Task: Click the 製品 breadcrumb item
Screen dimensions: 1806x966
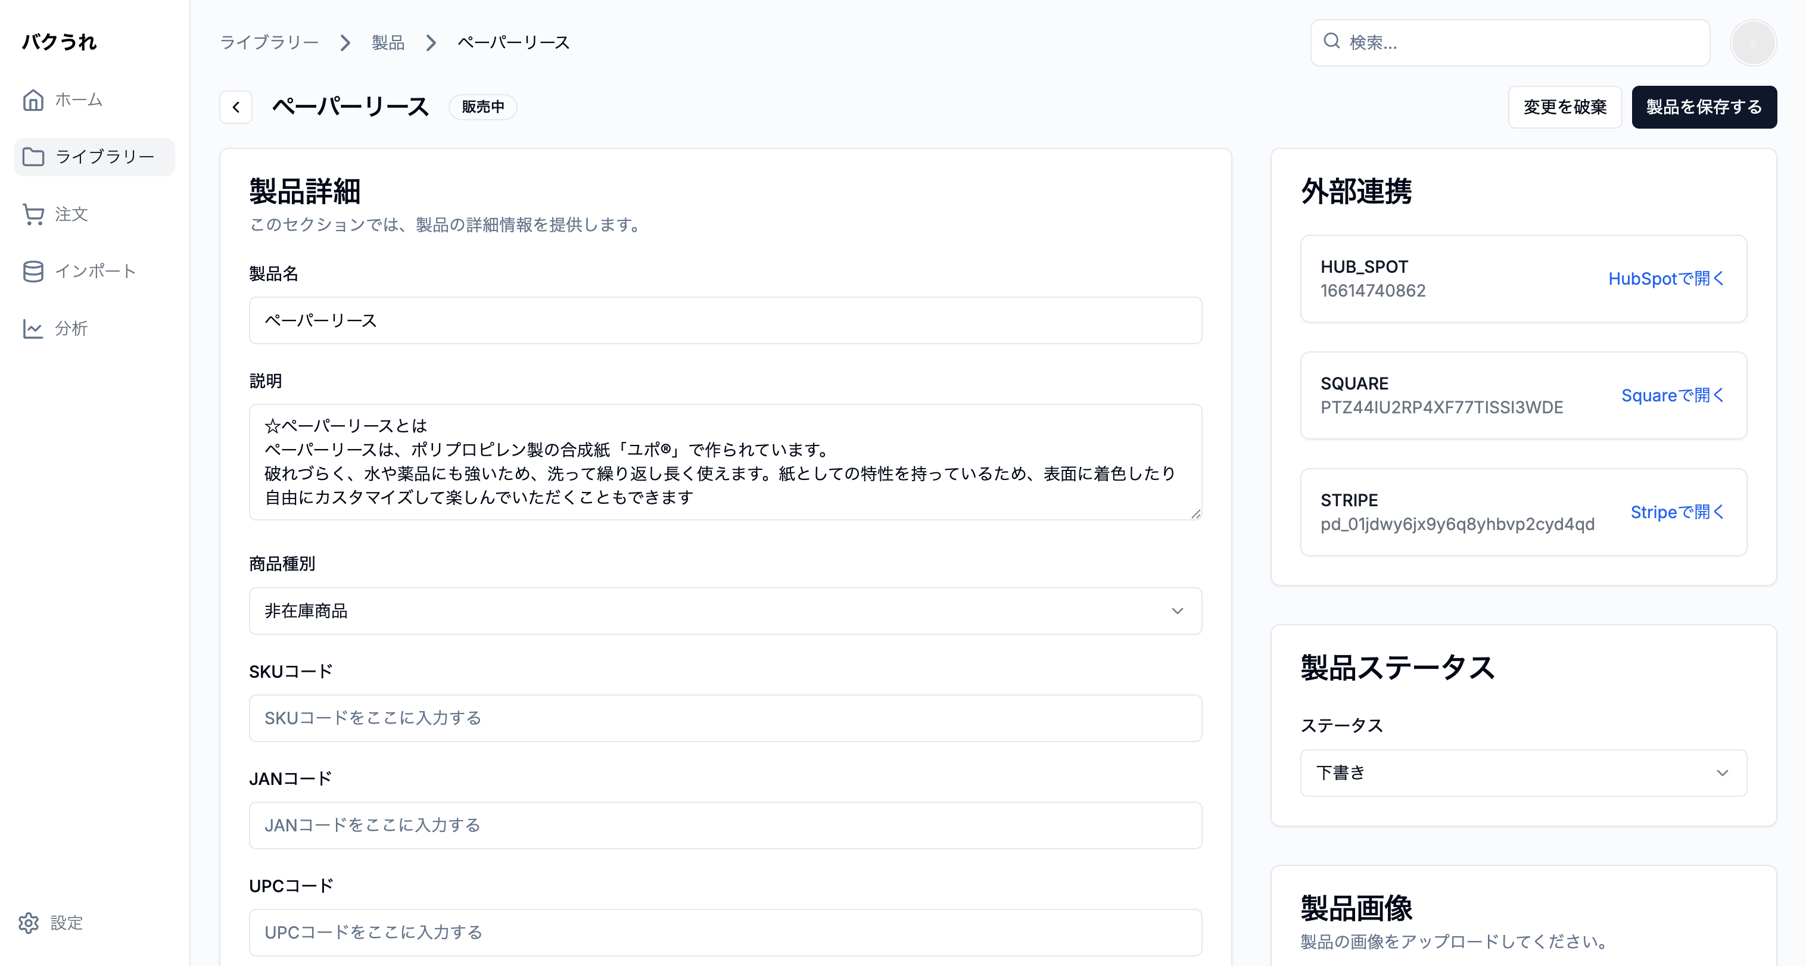Action: [388, 43]
